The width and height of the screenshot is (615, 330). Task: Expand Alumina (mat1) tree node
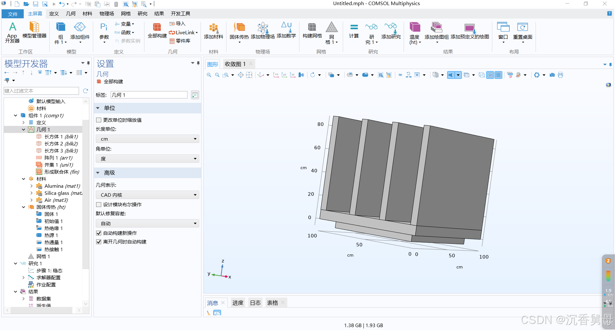(x=31, y=186)
